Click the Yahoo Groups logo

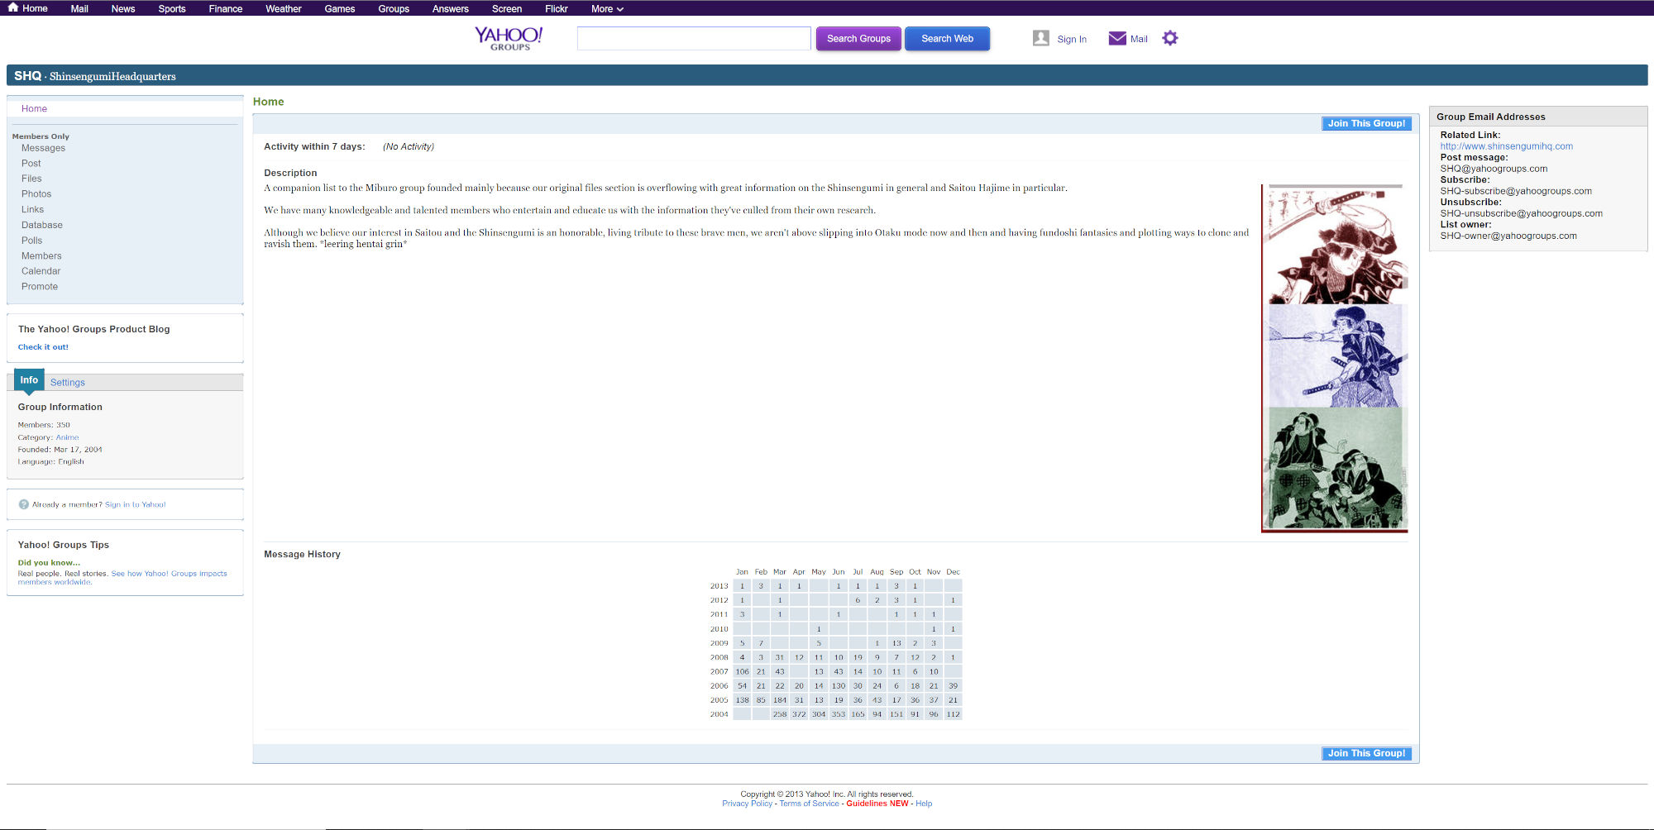point(509,38)
